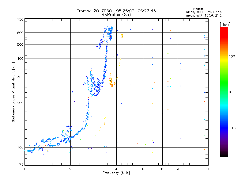
Task: Click the rainbow phase color bar
Action: (224, 92)
